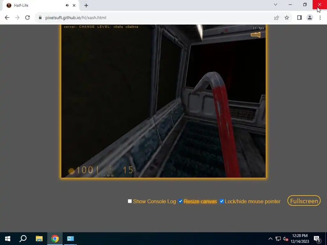This screenshot has width=327, height=245.
Task: Click the health value 100 in HUD
Action: [x=85, y=170]
